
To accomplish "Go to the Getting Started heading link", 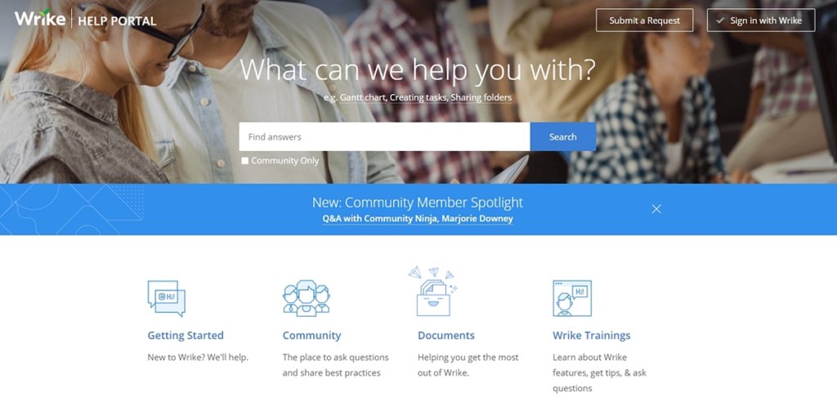I will 186,336.
